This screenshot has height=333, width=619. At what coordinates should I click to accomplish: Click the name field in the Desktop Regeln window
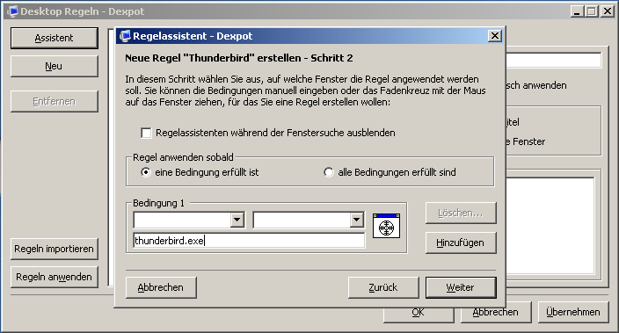tap(553, 61)
